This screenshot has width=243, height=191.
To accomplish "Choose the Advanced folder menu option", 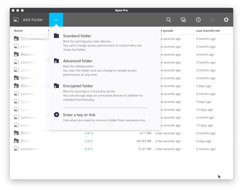I will (78, 61).
